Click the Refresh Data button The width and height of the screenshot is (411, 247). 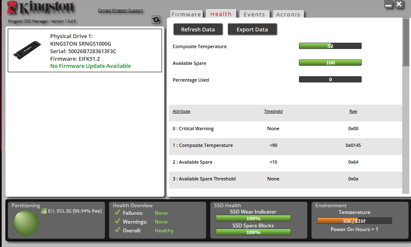pos(198,29)
